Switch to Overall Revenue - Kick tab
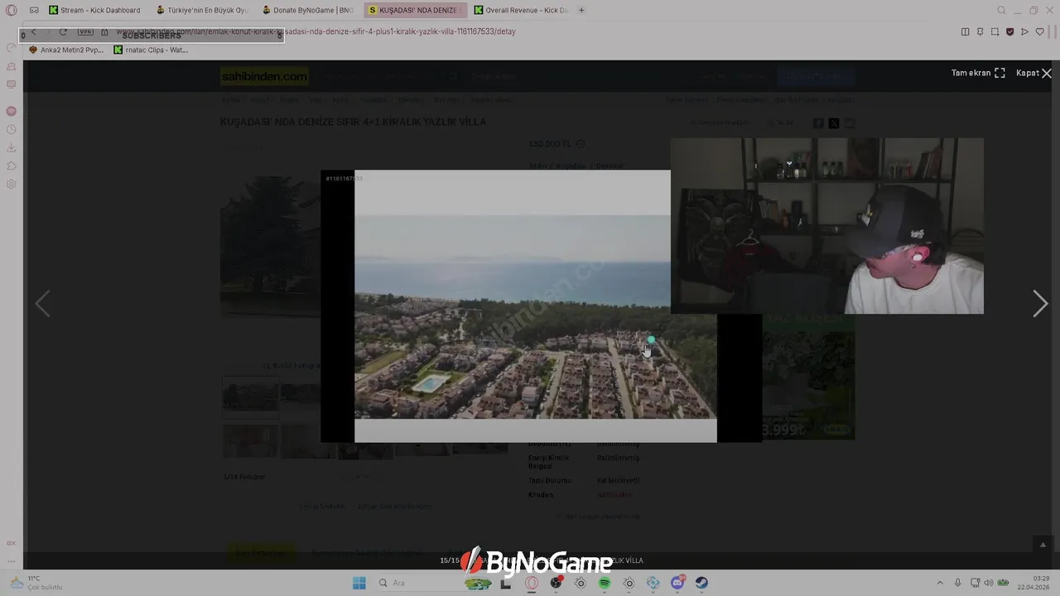 point(520,10)
